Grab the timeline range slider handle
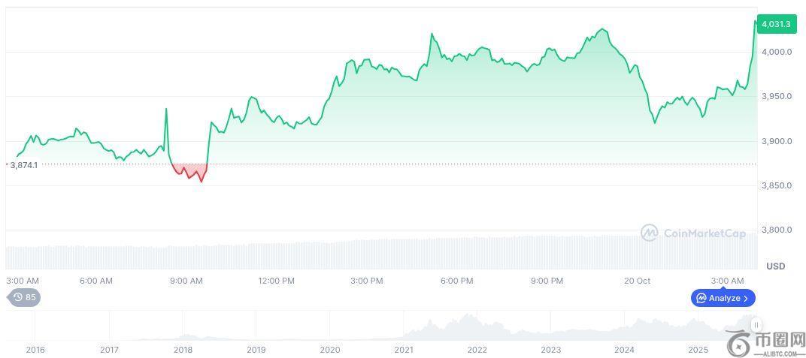The width and height of the screenshot is (806, 358). (756, 324)
